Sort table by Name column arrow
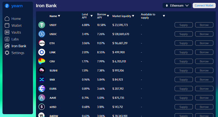218x117 pixels. pyautogui.click(x=59, y=16)
